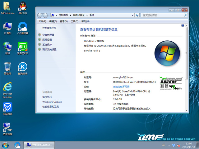Open the 计算机 desktop icon
Viewport: 199px width, 149px height.
click(x=7, y=28)
